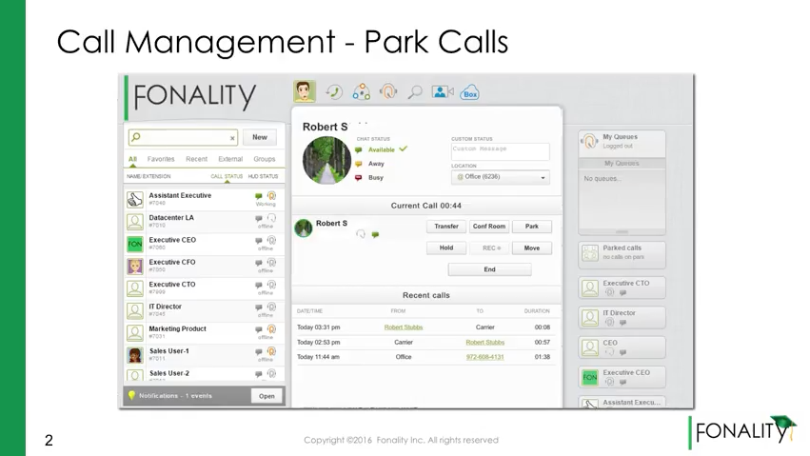810x456 pixels.
Task: Click the 972-608-4131 number link
Action: (x=484, y=357)
